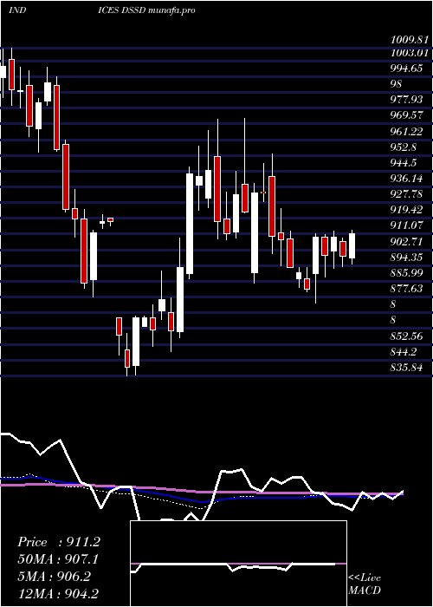
Task: Click the 919.42 price level label
Action: pyautogui.click(x=406, y=210)
